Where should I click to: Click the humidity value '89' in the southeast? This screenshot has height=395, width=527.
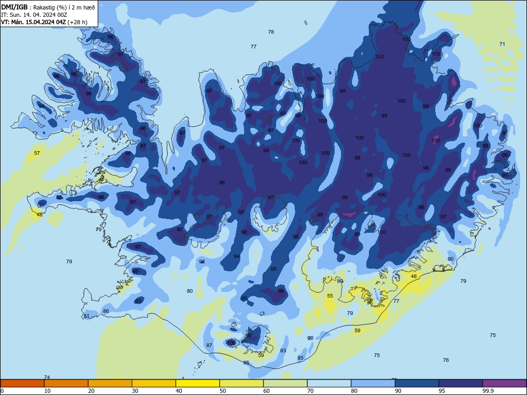tap(340, 281)
